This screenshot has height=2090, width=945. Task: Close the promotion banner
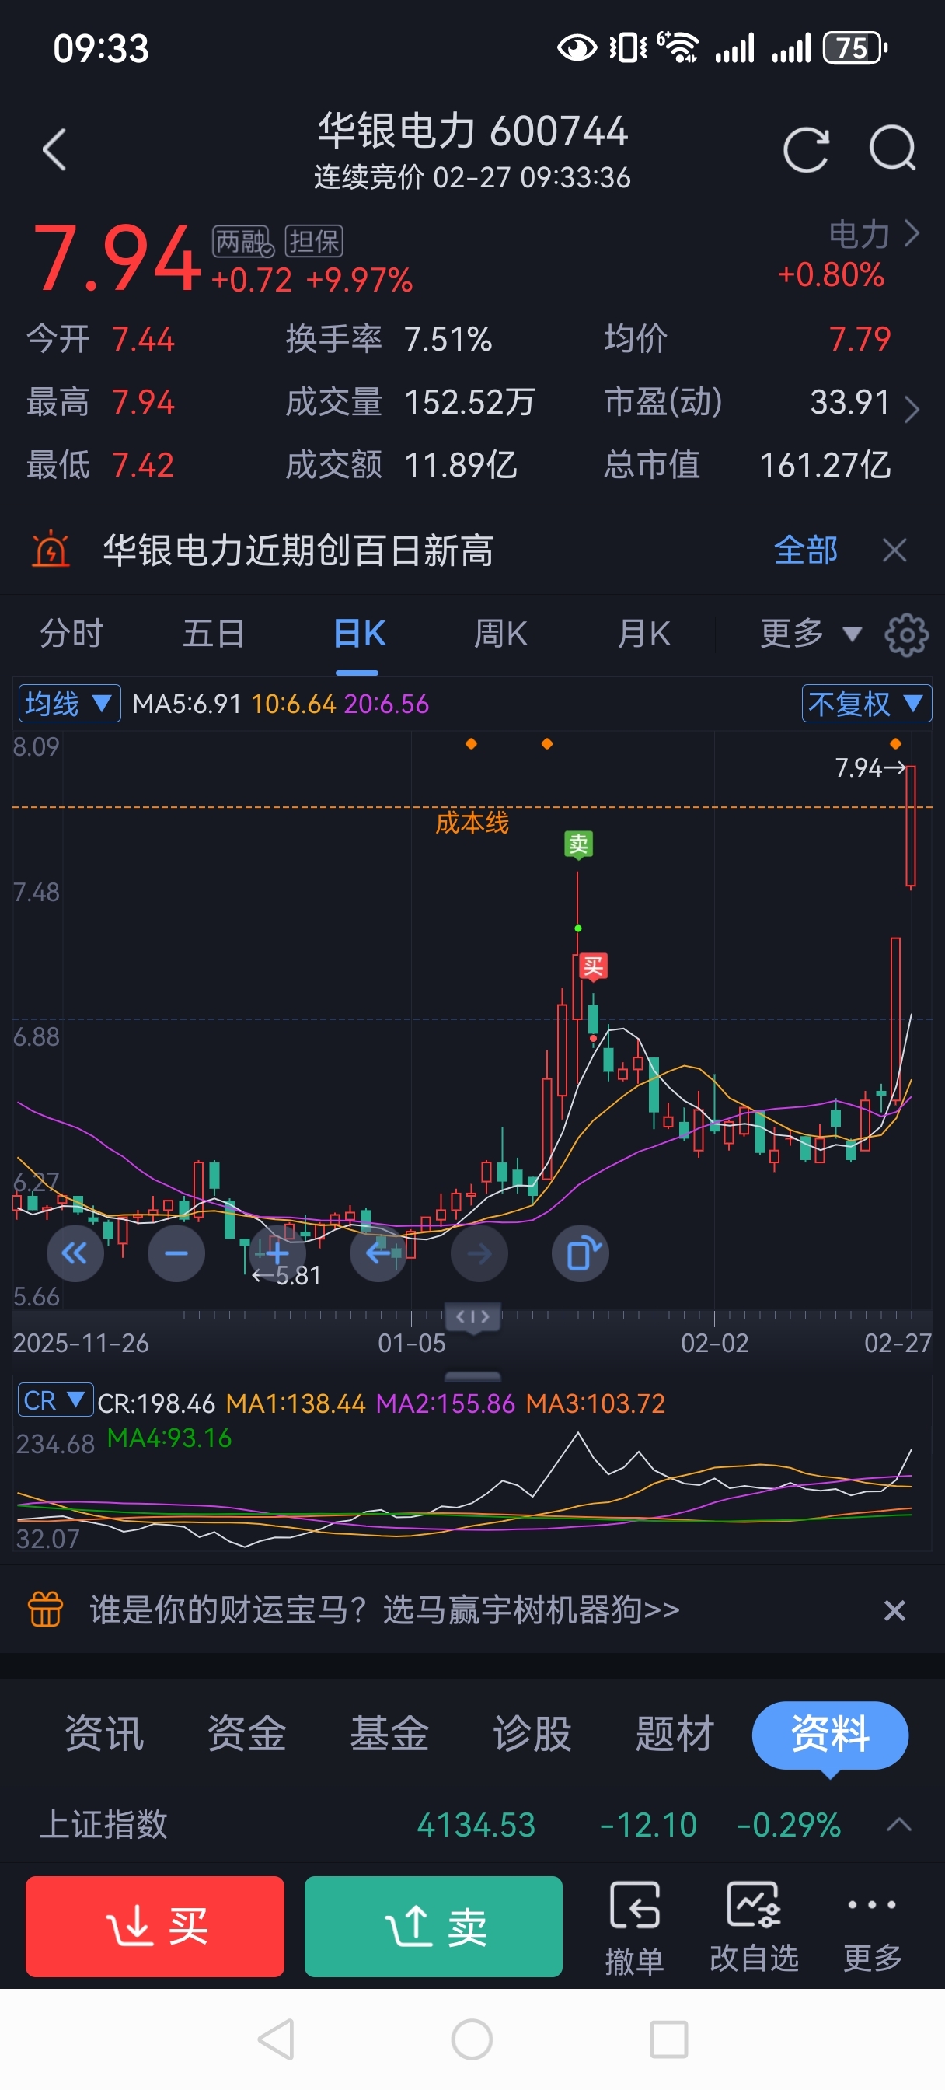894,1610
